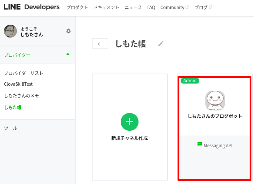254x184 pixels.
Task: Click the 新規チャネル作成 label
Action: tap(129, 138)
